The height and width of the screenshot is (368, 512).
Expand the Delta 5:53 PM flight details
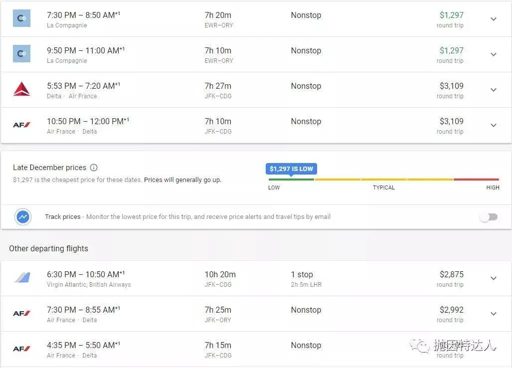point(494,90)
